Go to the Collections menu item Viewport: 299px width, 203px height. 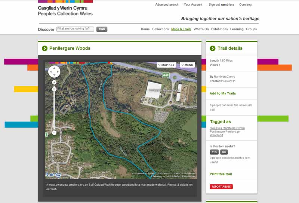click(160, 29)
